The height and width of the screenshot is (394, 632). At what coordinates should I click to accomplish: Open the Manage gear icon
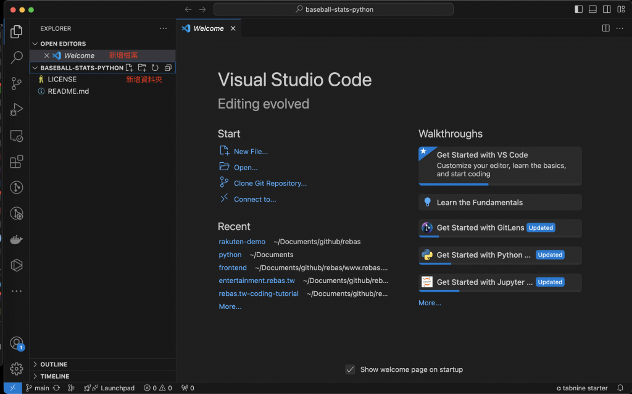pos(17,369)
